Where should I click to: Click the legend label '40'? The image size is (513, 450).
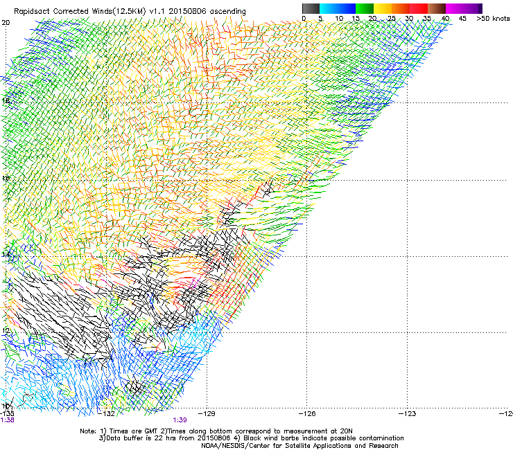(445, 19)
